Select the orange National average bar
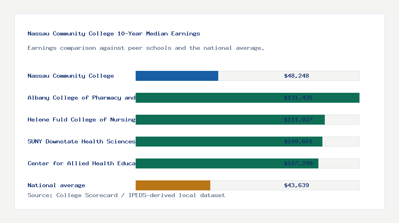The height and width of the screenshot is (223, 399). pos(173,186)
